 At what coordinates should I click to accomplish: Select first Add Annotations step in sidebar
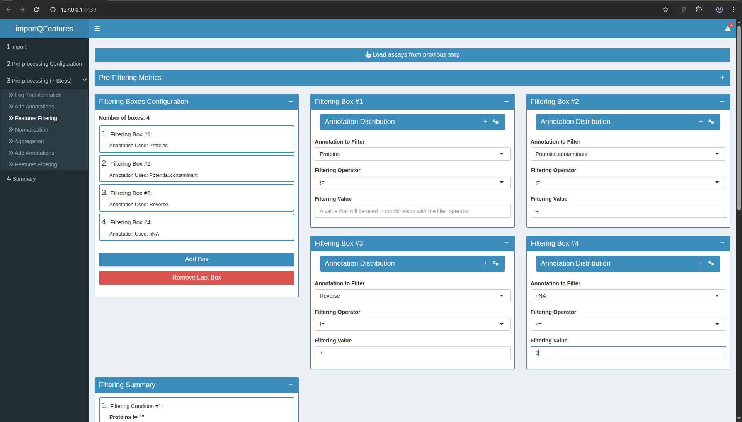tap(44, 107)
